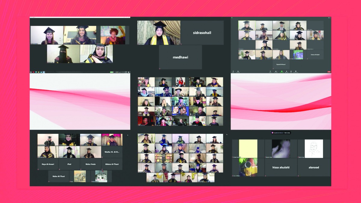Expand the arrow next to Share Screen
The image size is (361, 203).
(x=283, y=71)
